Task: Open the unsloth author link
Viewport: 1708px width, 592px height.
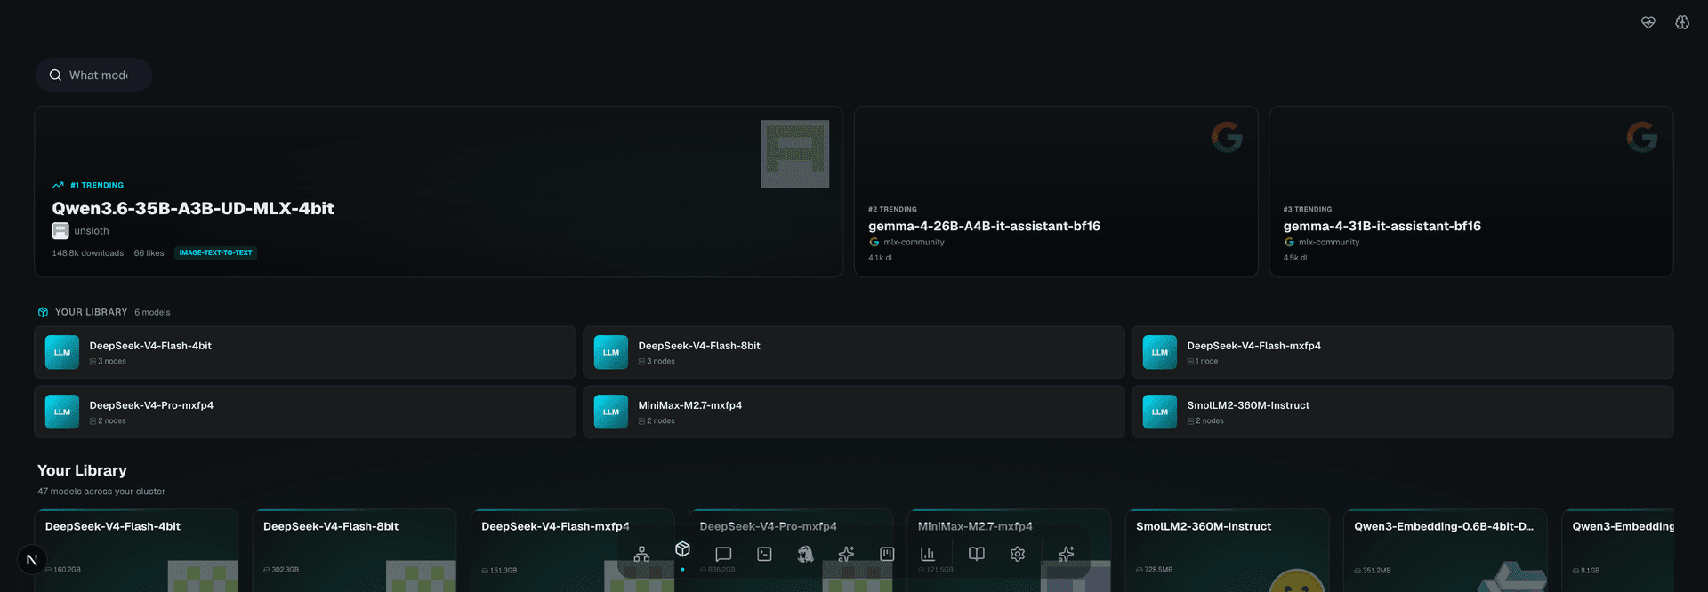Action: 92,231
